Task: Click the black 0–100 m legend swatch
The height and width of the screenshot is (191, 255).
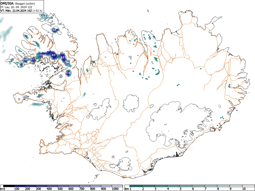Action: point(9,186)
